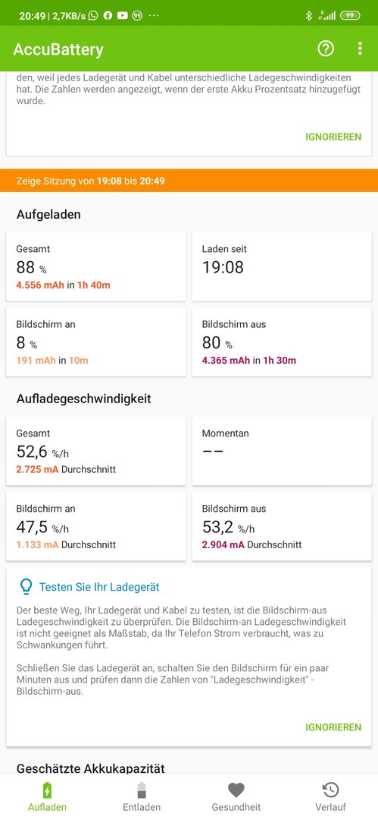Dismiss the top card with IGNORIEREN

pos(333,137)
